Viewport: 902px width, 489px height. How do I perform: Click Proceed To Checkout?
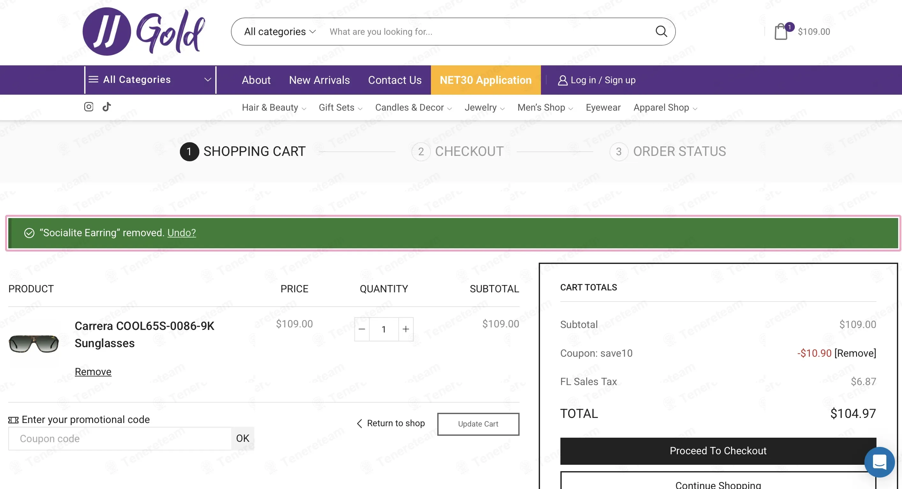(x=718, y=451)
